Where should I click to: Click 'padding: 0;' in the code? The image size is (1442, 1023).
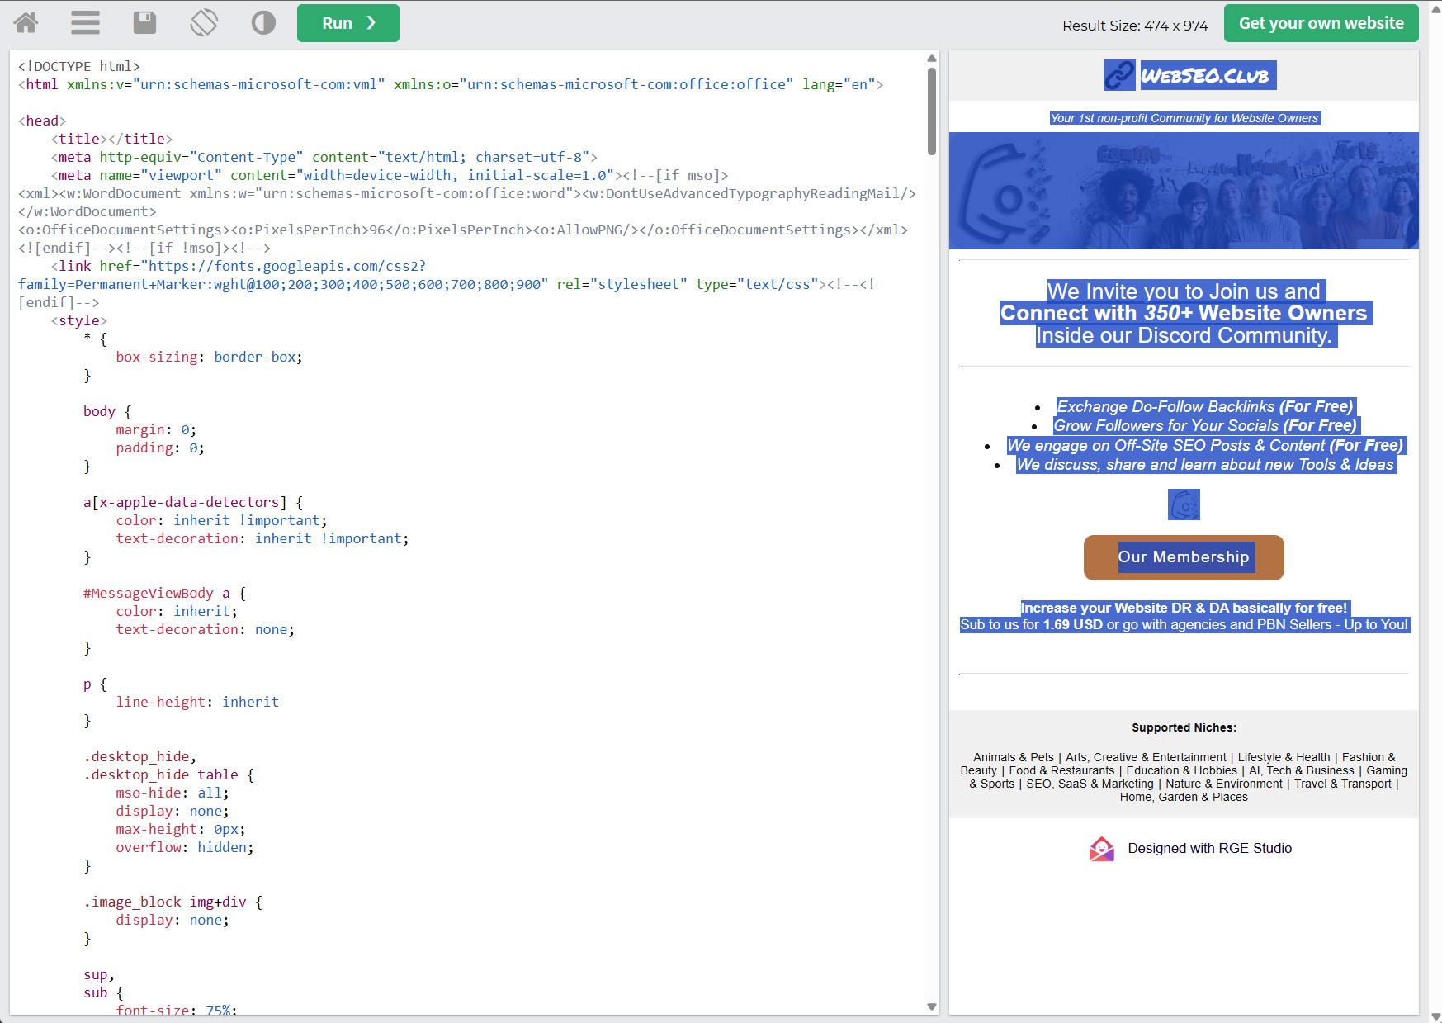coord(160,448)
